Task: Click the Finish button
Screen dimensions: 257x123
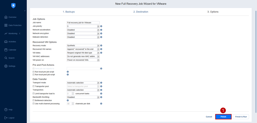Action: pyautogui.click(x=223, y=117)
